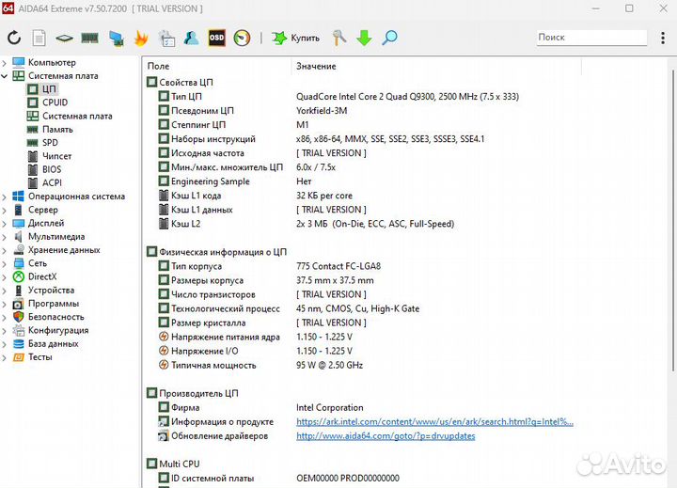677x488 pixels.
Task: Click the user account toolbar icon
Action: pos(191,38)
